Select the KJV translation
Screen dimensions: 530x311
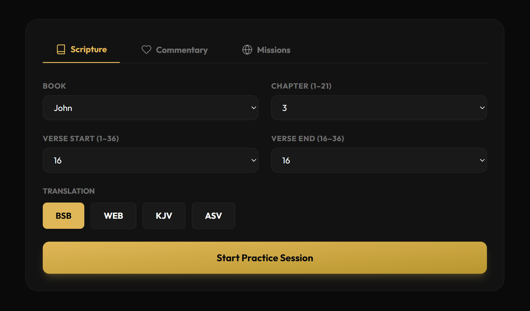[x=164, y=216]
